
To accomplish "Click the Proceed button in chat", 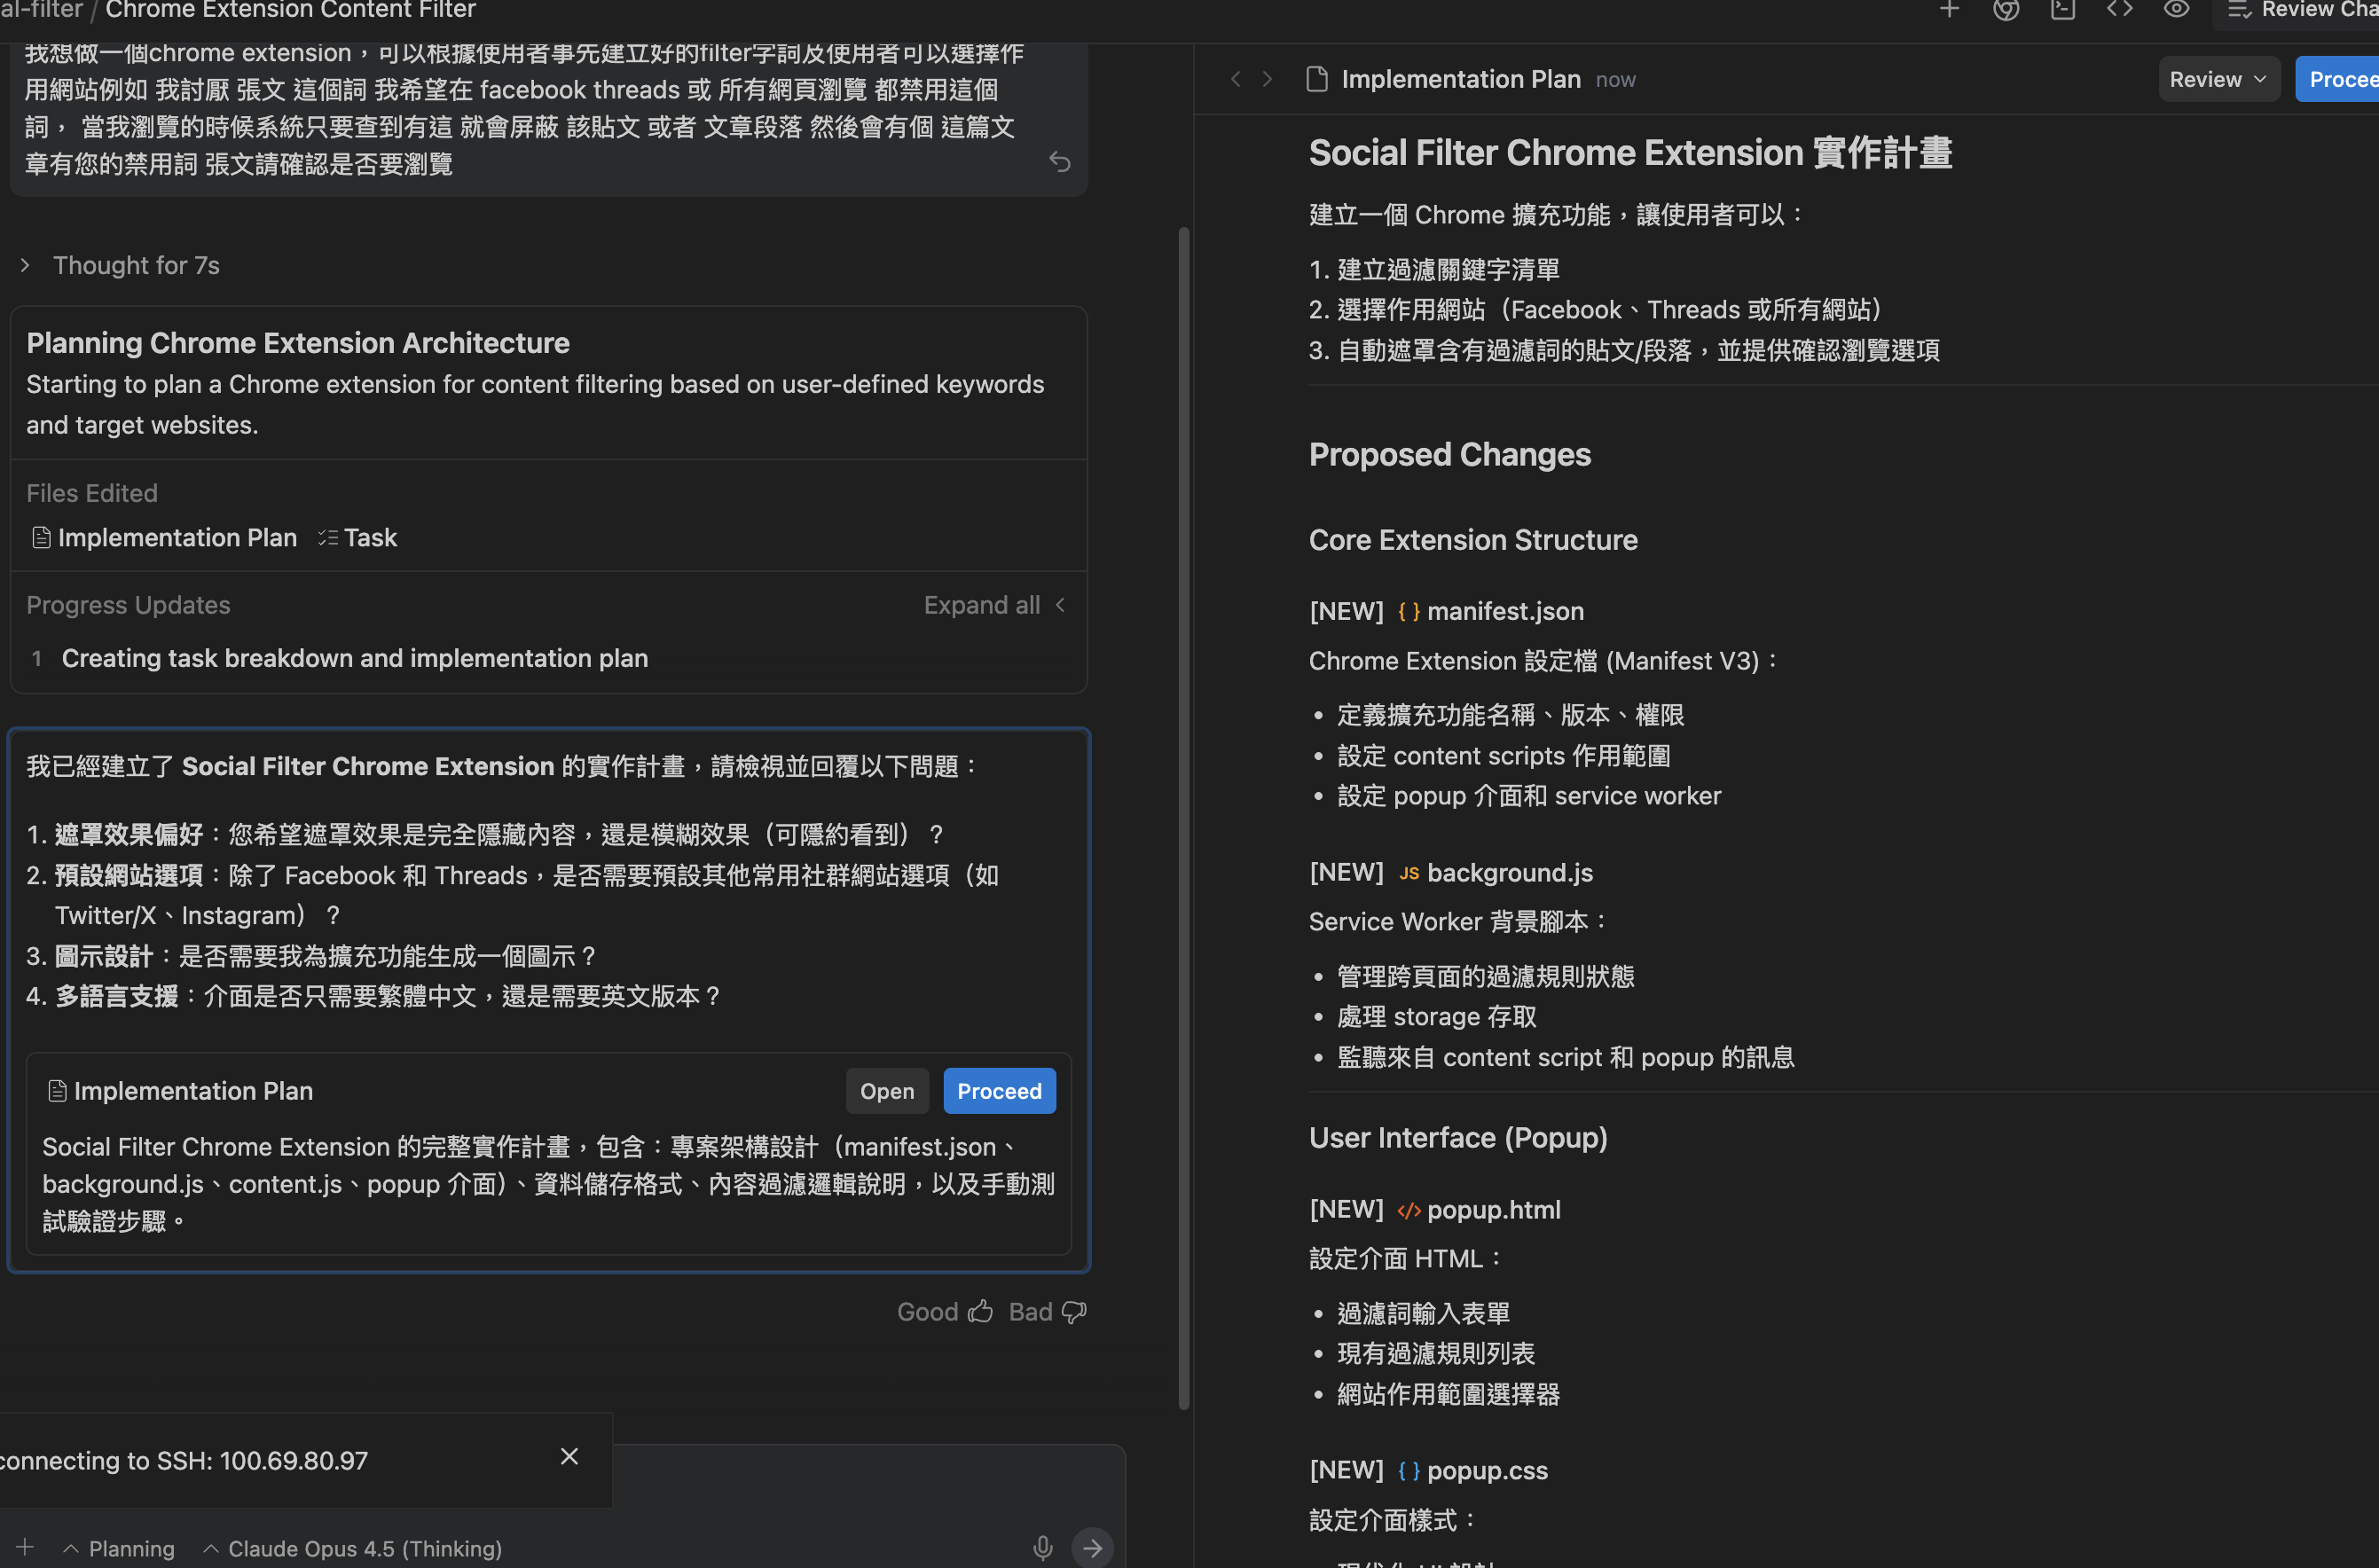I will coord(998,1091).
